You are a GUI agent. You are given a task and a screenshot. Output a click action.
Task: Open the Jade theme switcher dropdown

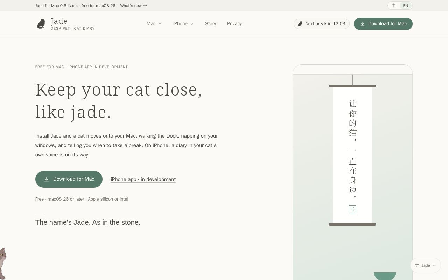coord(426,265)
